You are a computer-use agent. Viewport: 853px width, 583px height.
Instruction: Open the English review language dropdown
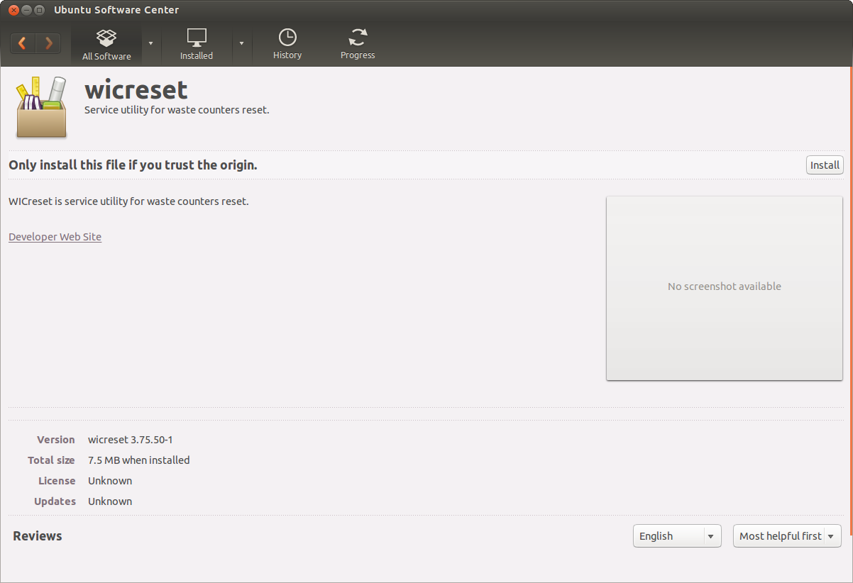point(677,536)
